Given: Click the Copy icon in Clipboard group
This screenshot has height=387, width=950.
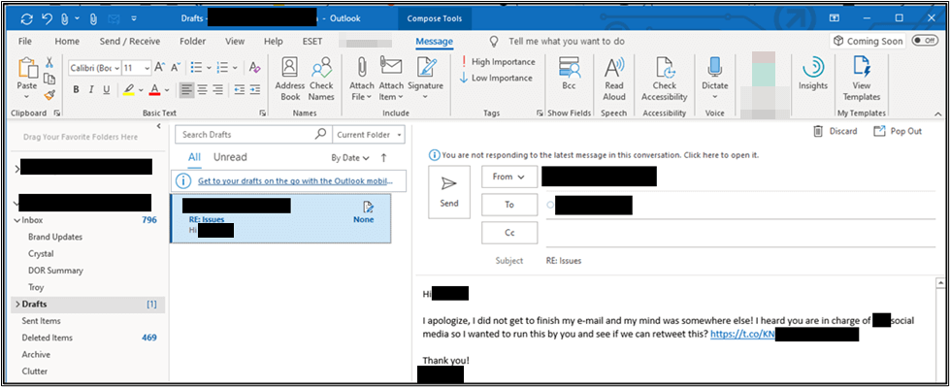Looking at the screenshot, I should 49,79.
